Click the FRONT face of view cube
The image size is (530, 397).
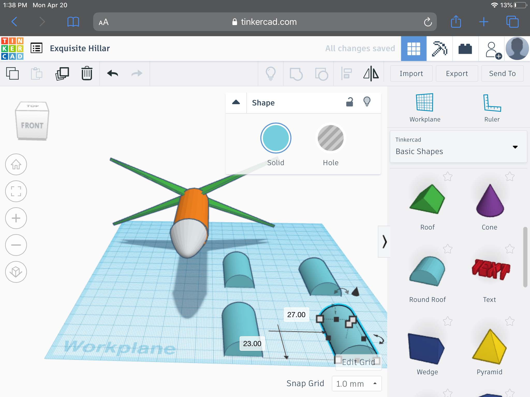point(32,125)
